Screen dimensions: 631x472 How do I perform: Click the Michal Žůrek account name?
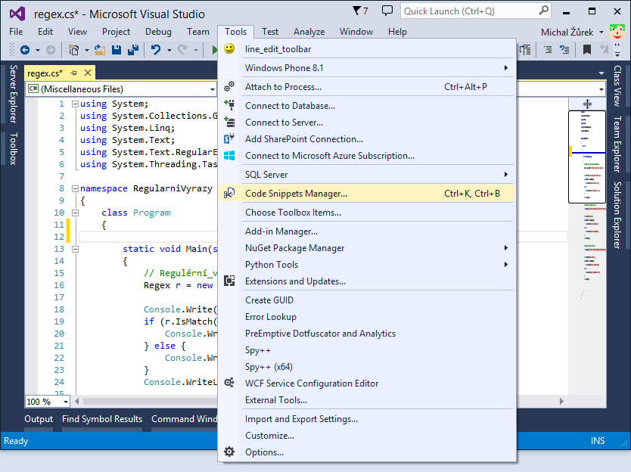click(568, 32)
